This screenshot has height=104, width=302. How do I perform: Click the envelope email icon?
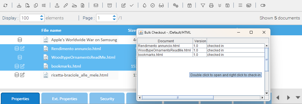[x=96, y=6]
